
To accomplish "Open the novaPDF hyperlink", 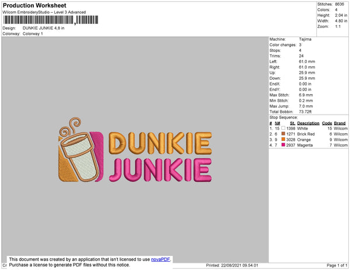I will [160, 260].
